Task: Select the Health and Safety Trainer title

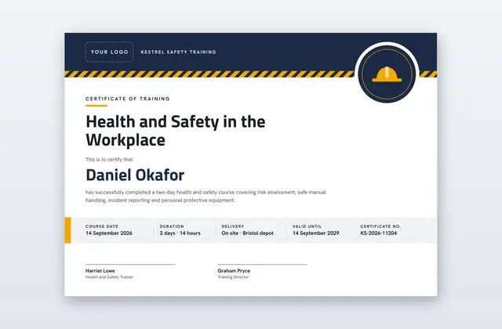Action: (x=109, y=277)
